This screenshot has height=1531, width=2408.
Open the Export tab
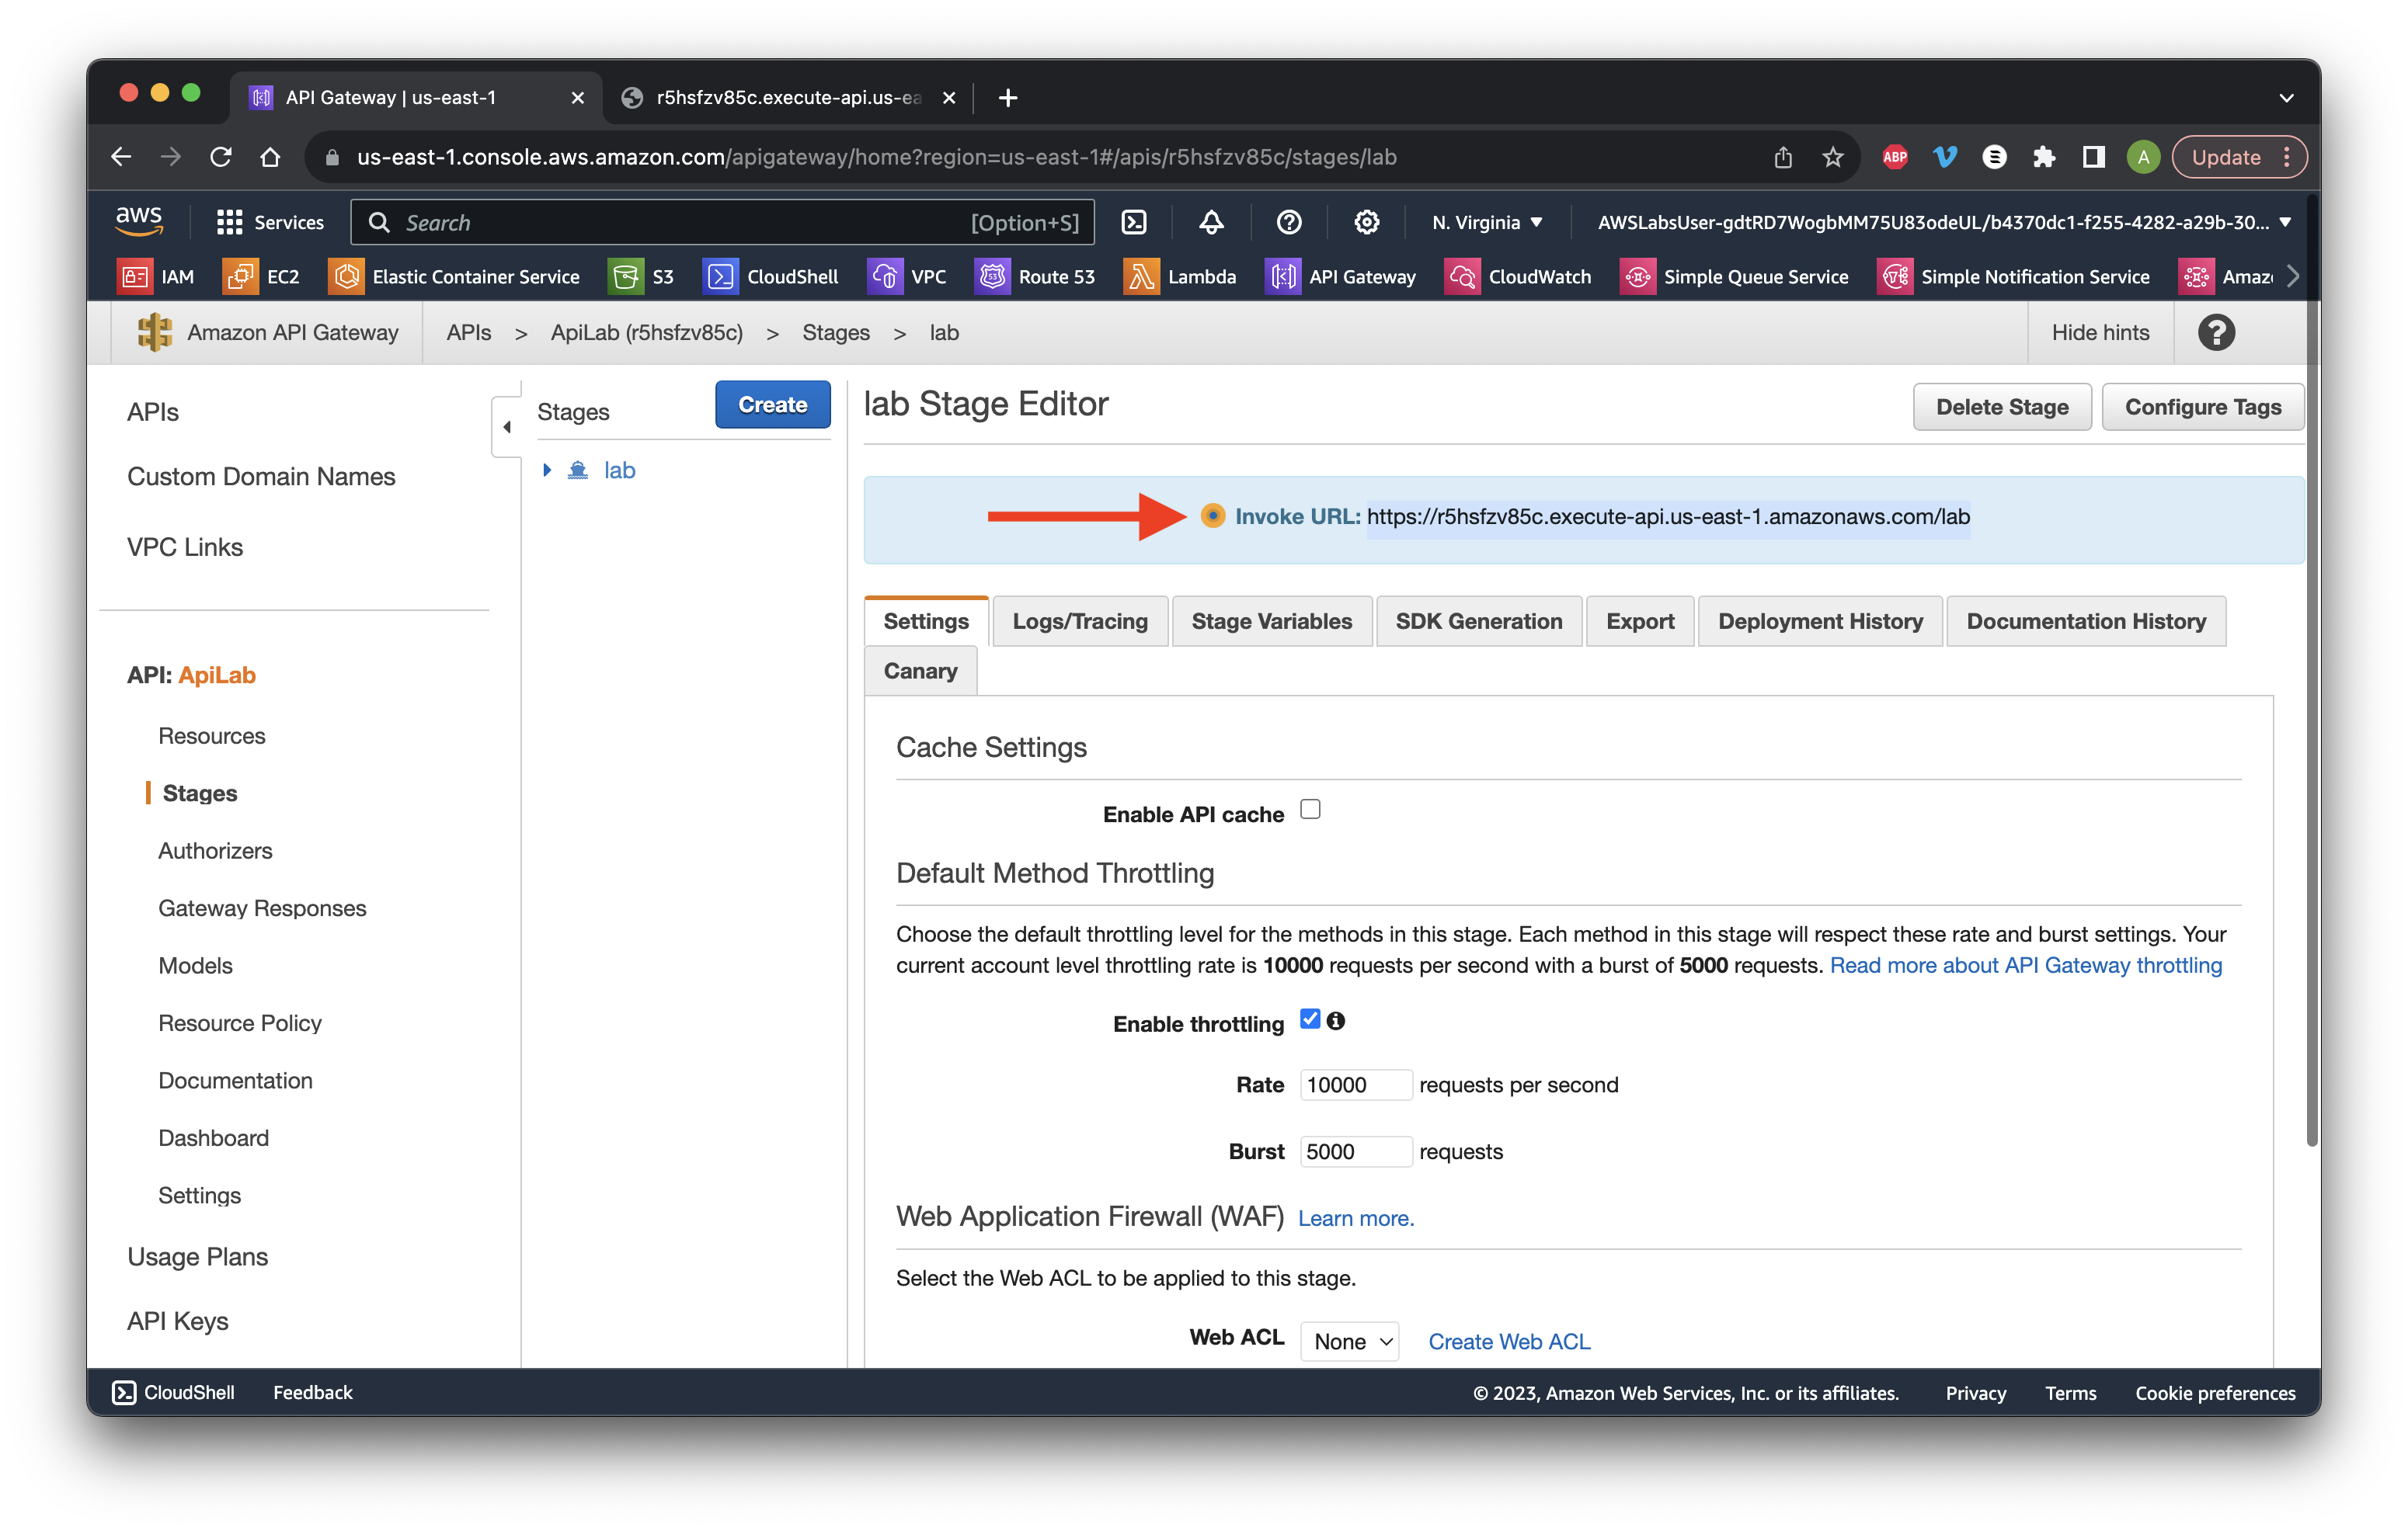[1640, 620]
